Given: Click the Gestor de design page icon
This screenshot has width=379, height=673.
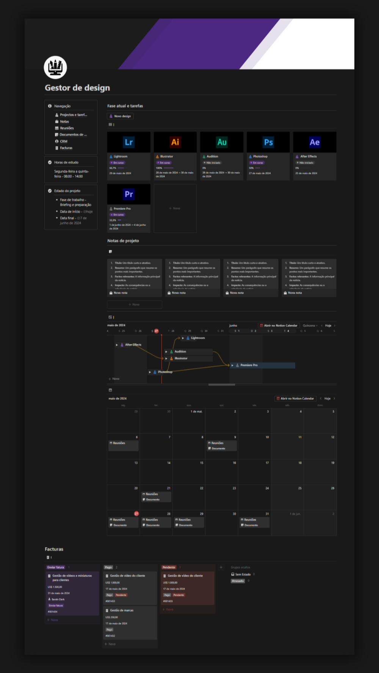Looking at the screenshot, I should (55, 67).
